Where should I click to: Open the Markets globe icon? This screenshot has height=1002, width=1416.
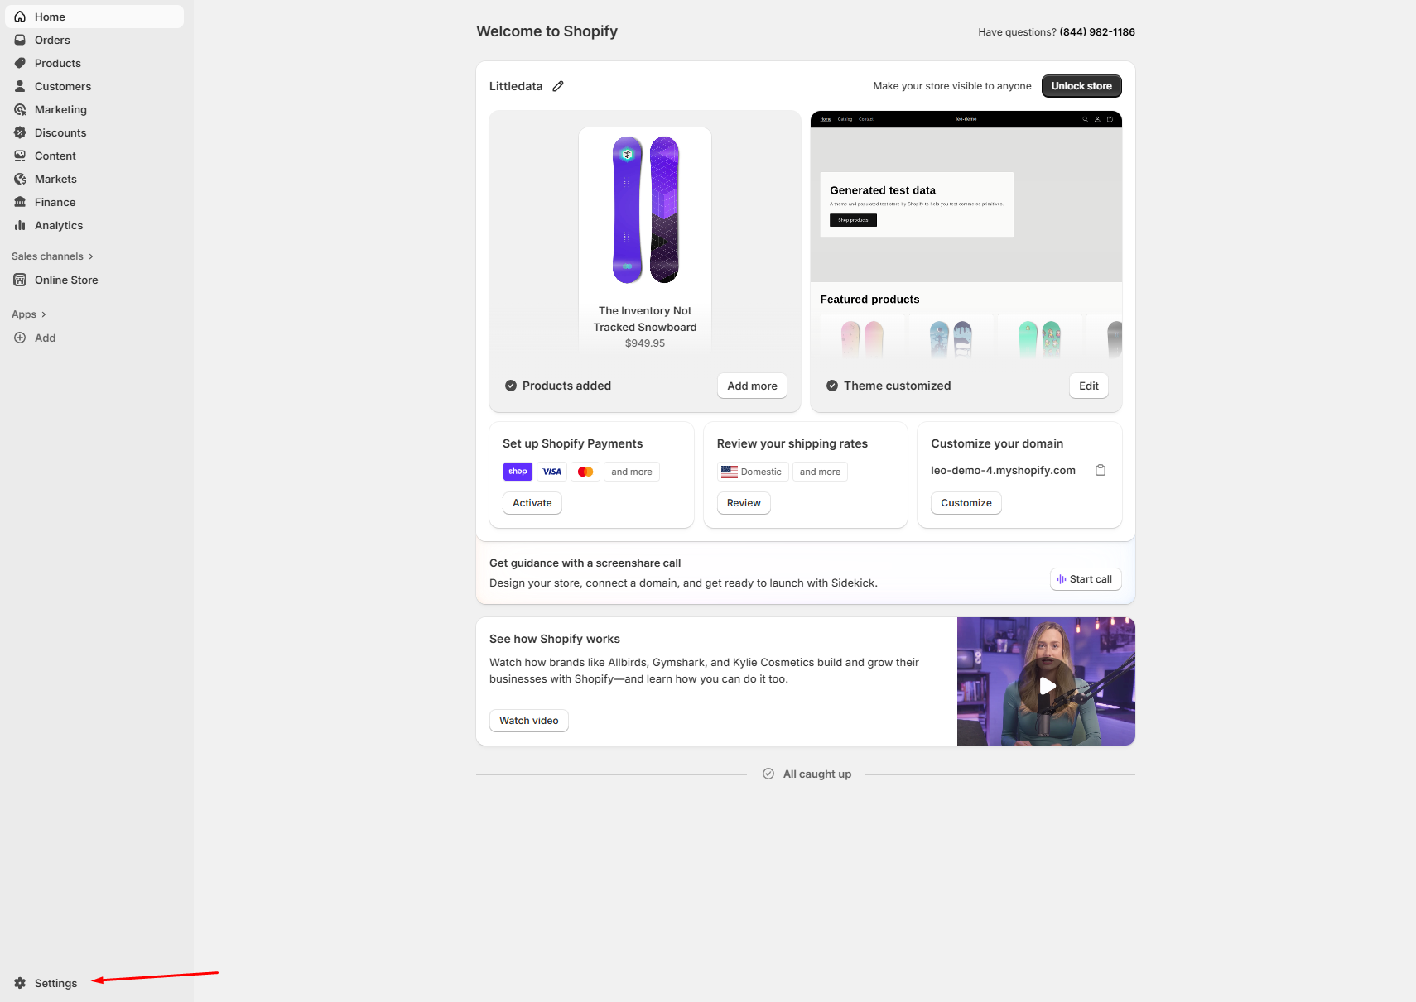point(20,179)
